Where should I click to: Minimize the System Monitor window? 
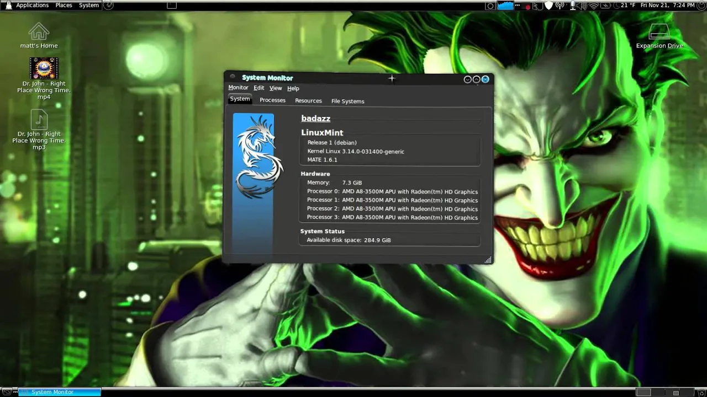point(467,79)
